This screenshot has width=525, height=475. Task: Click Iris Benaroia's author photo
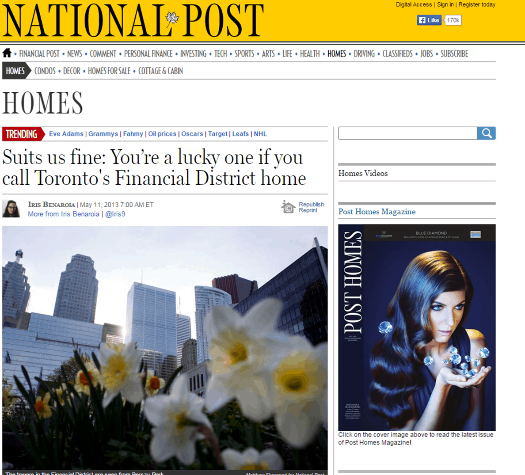click(11, 209)
